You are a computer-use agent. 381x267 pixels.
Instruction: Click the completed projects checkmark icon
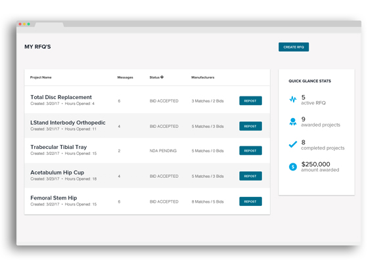tap(293, 144)
